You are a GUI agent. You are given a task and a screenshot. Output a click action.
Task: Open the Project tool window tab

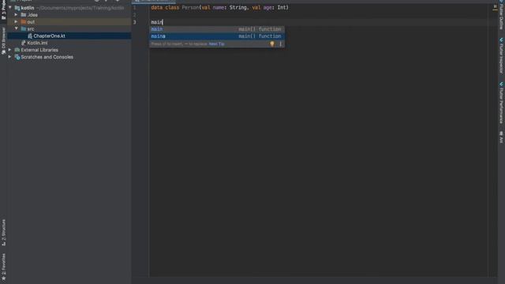[3, 9]
